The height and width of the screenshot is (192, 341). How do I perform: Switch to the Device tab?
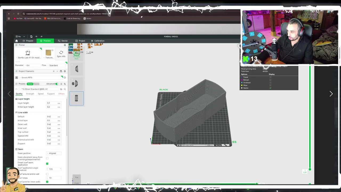coord(63,41)
